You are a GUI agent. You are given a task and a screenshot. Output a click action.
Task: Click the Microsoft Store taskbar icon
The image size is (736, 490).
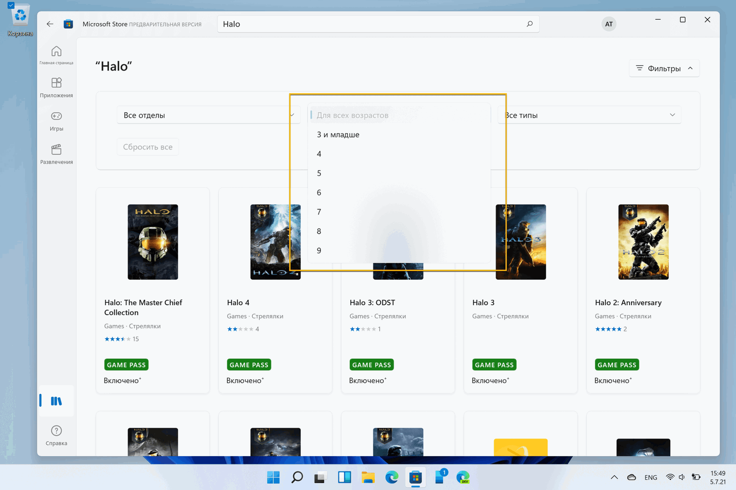click(416, 477)
